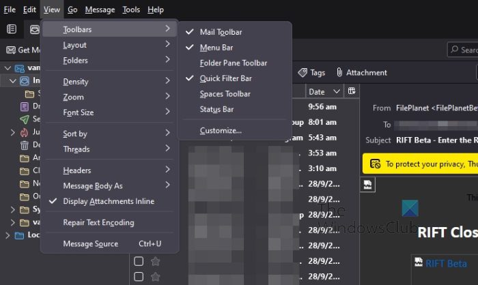
Task: Toggle Display Attachments Inline
Action: click(109, 201)
